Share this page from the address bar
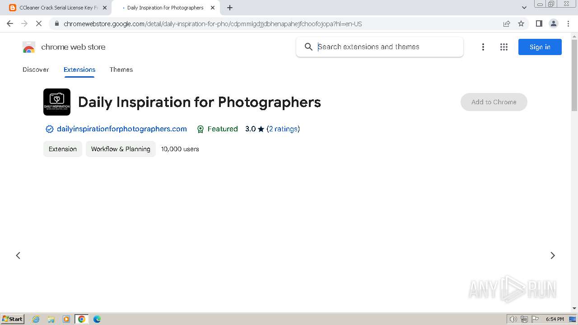The image size is (578, 325). (507, 23)
